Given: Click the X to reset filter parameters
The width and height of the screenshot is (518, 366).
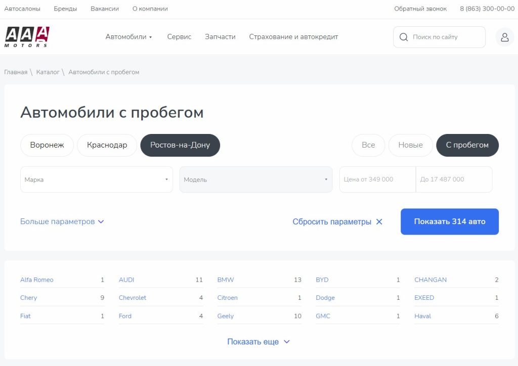Looking at the screenshot, I should click(x=379, y=221).
